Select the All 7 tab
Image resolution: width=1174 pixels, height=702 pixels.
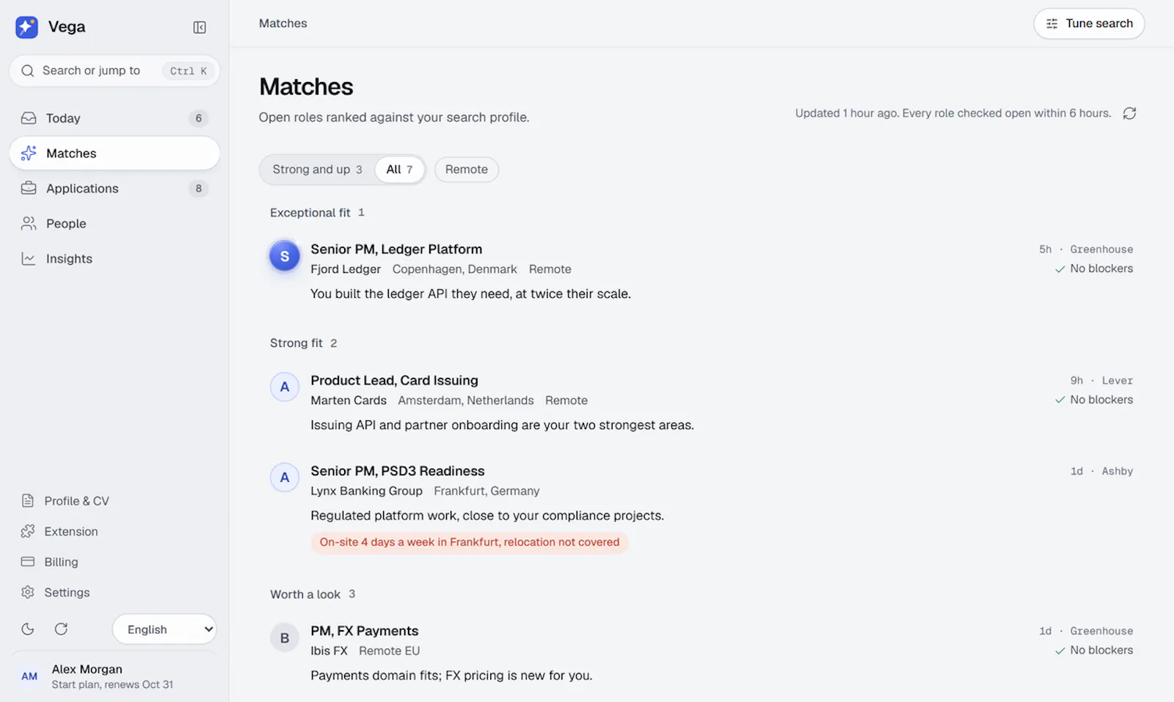coord(399,169)
